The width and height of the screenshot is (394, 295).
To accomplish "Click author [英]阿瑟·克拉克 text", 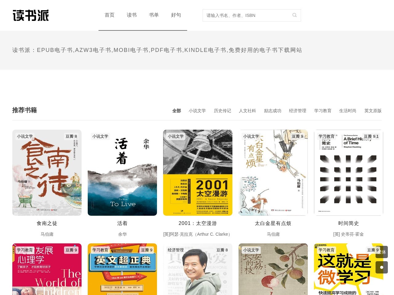I will pyautogui.click(x=198, y=234).
